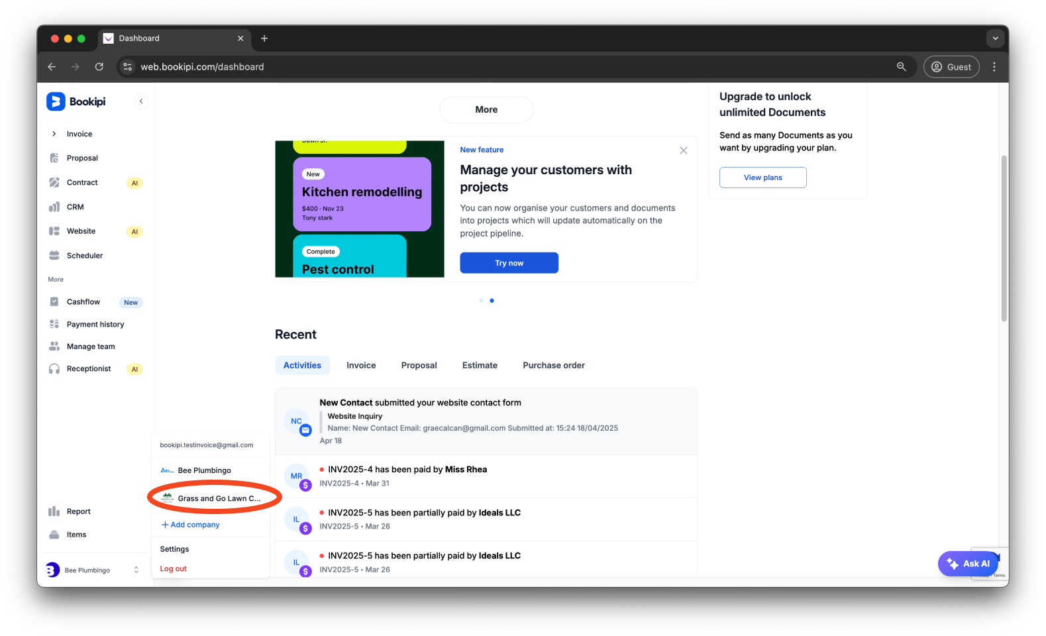Open the Purchase order tab

554,365
